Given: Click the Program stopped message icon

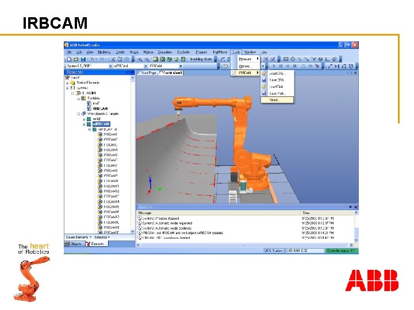Looking at the screenshot, I should tap(139, 218).
